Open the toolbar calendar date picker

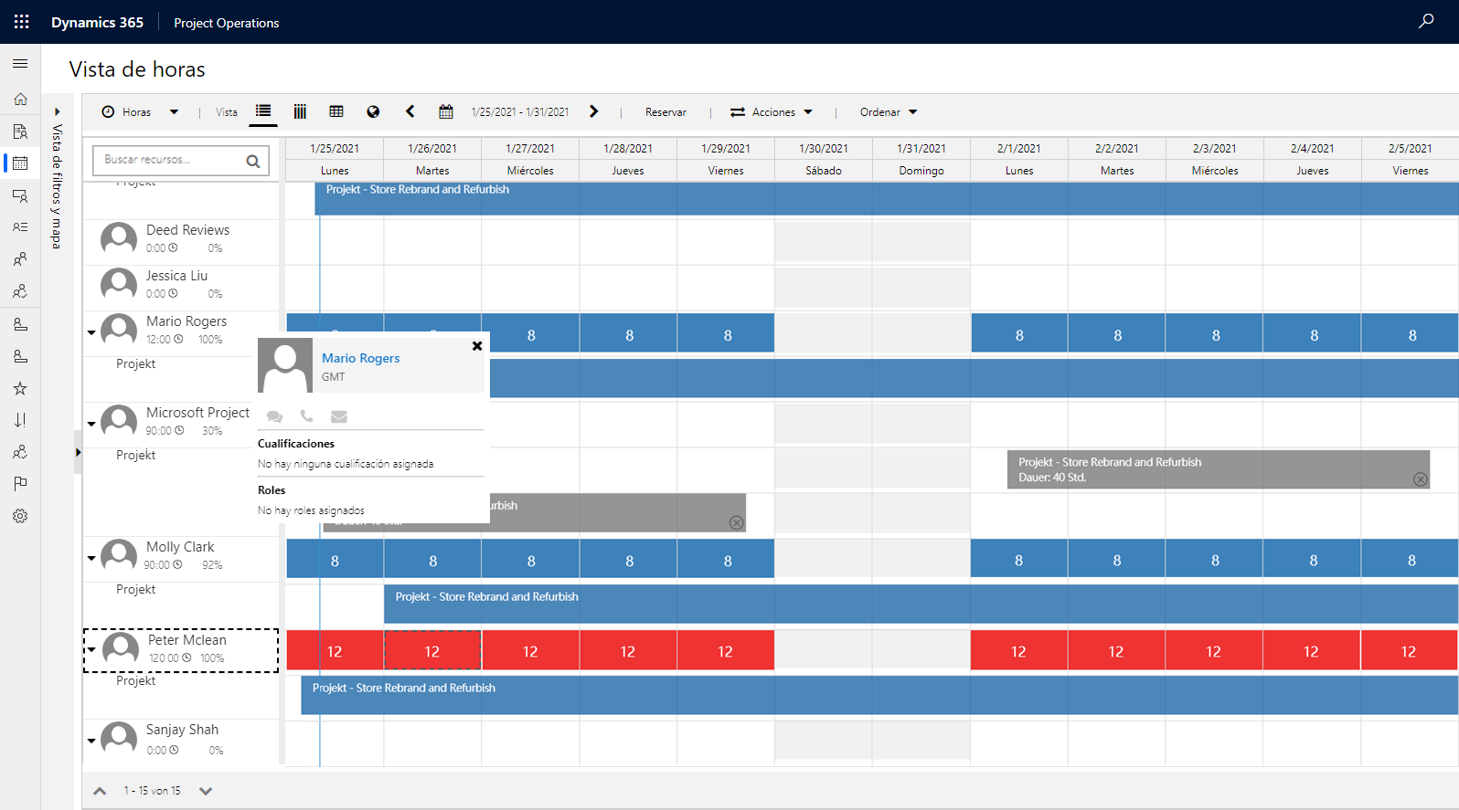point(446,112)
